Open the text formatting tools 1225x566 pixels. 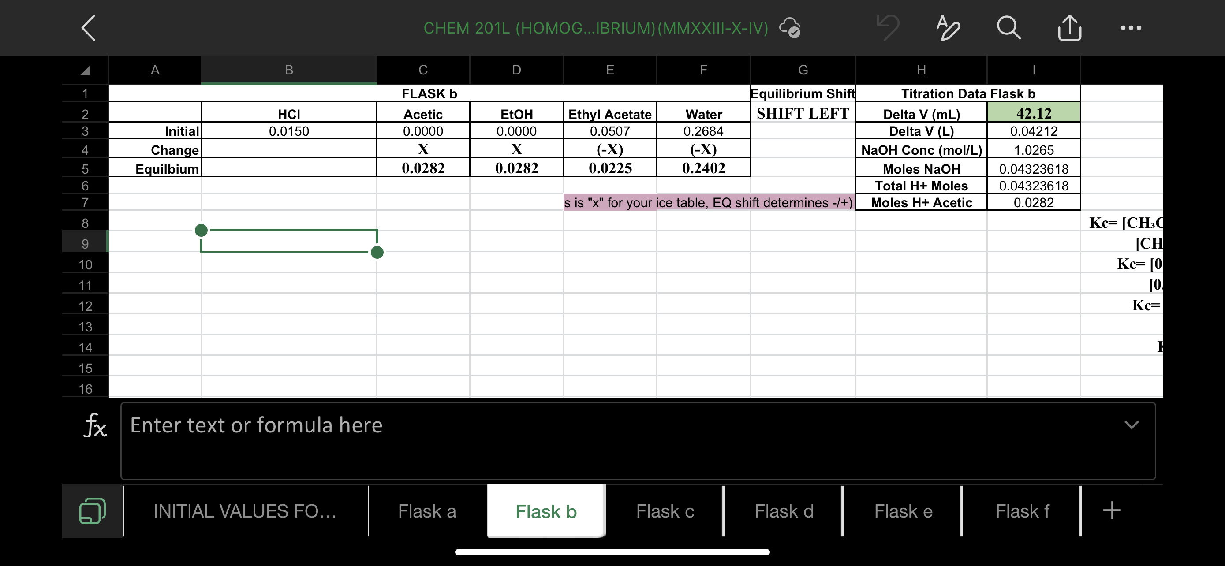947,28
